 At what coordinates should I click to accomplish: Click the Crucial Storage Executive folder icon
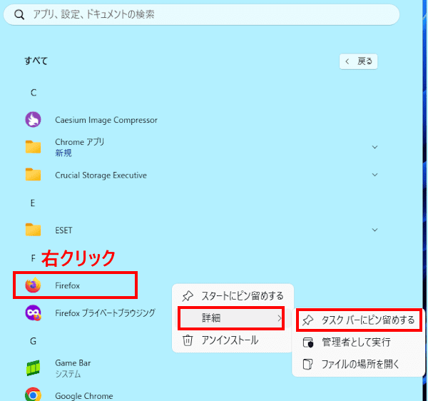click(33, 175)
